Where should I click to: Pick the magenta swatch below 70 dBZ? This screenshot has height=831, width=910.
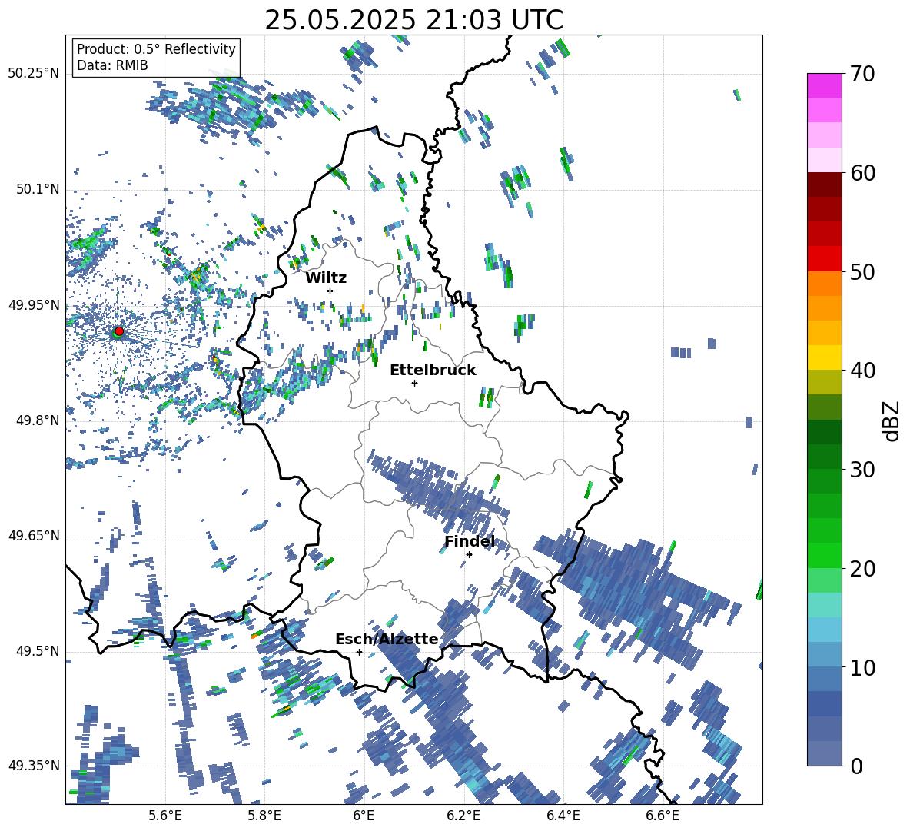(824, 85)
